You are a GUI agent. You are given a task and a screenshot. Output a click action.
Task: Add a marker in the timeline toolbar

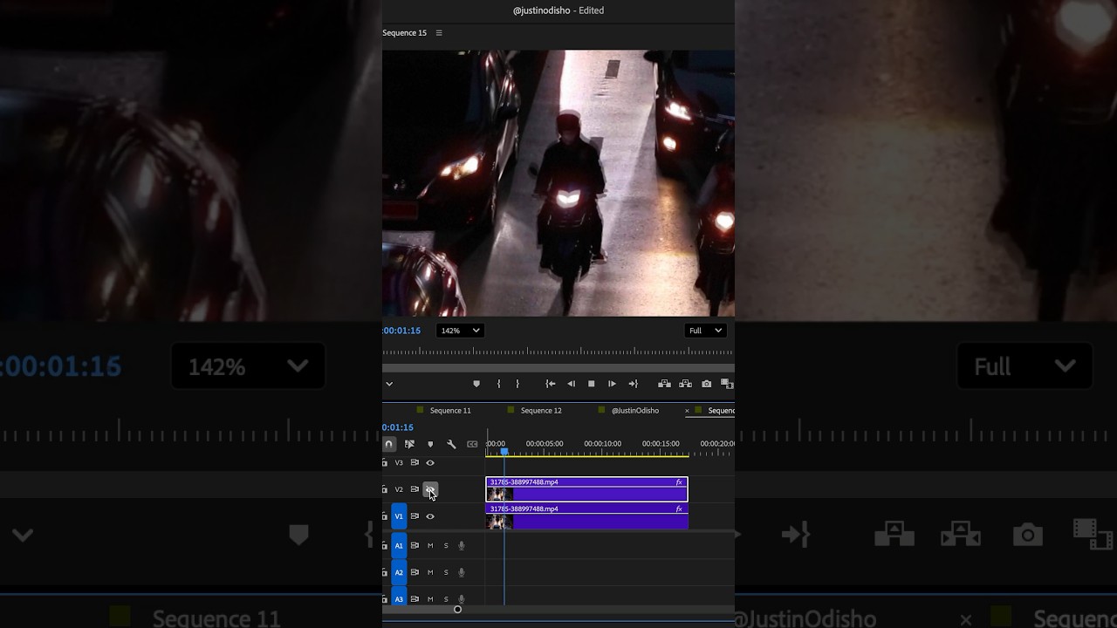click(430, 444)
